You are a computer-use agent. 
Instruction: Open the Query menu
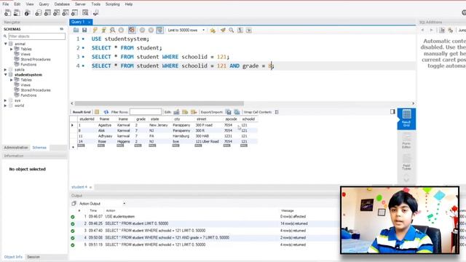click(44, 4)
